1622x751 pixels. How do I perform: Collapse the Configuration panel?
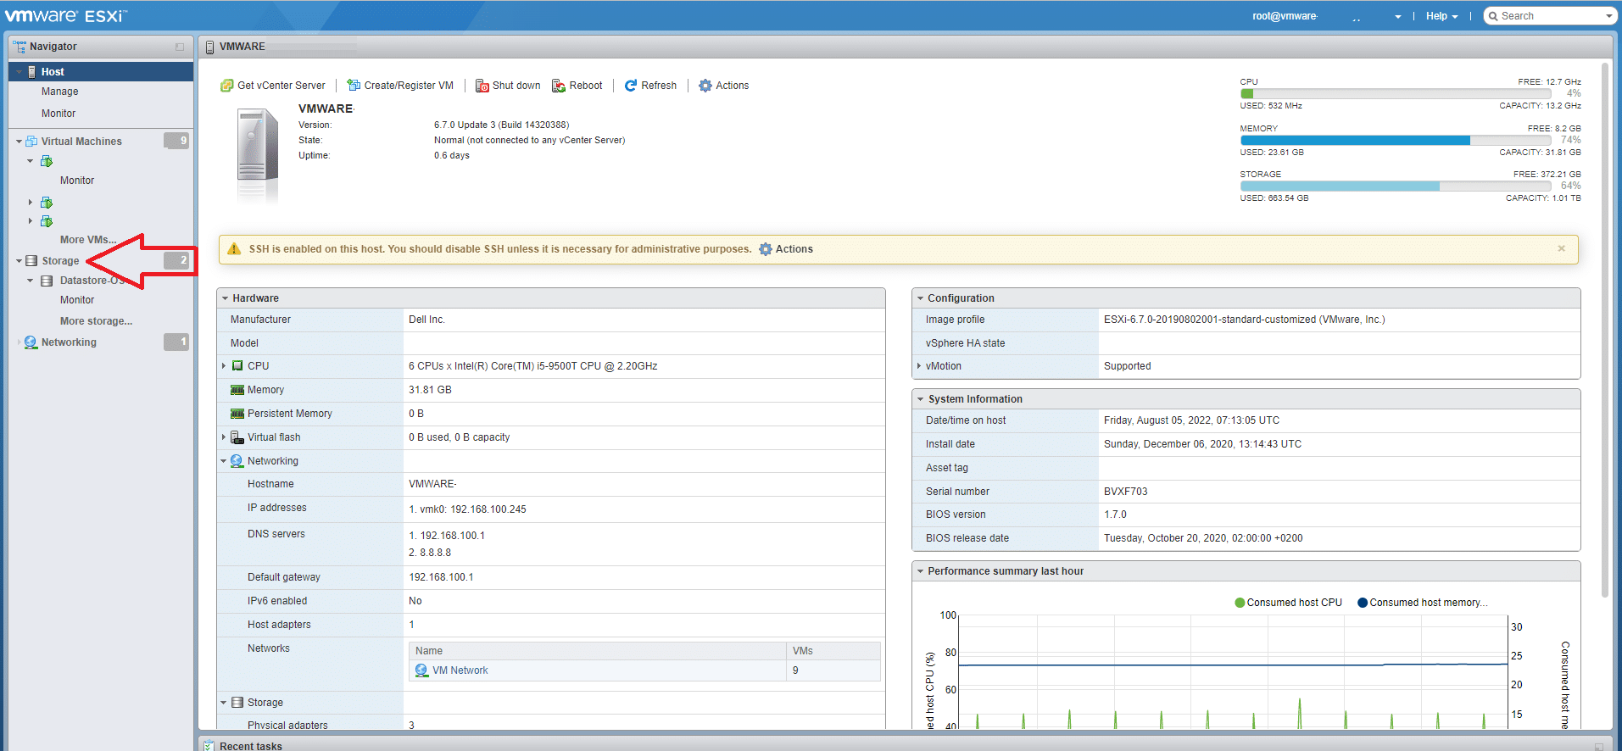[x=920, y=298]
